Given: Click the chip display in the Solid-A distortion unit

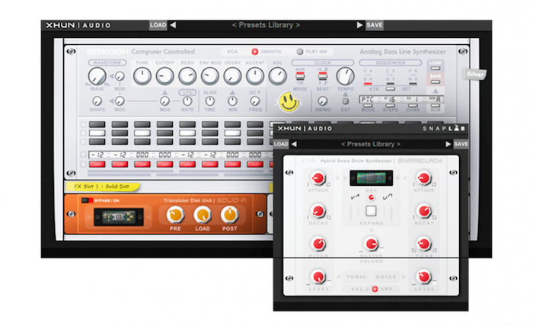Looking at the screenshot, I should [119, 216].
